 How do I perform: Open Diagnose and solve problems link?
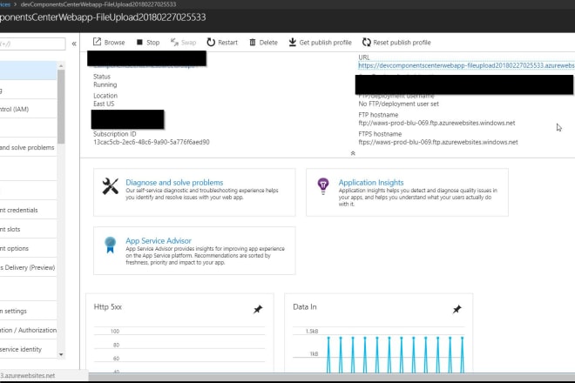coord(174,183)
